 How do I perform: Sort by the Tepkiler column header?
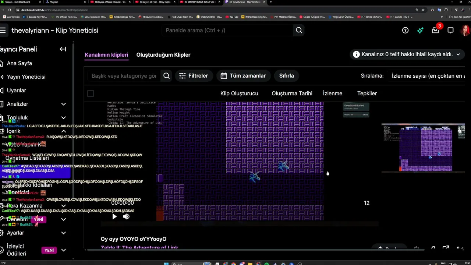[367, 93]
